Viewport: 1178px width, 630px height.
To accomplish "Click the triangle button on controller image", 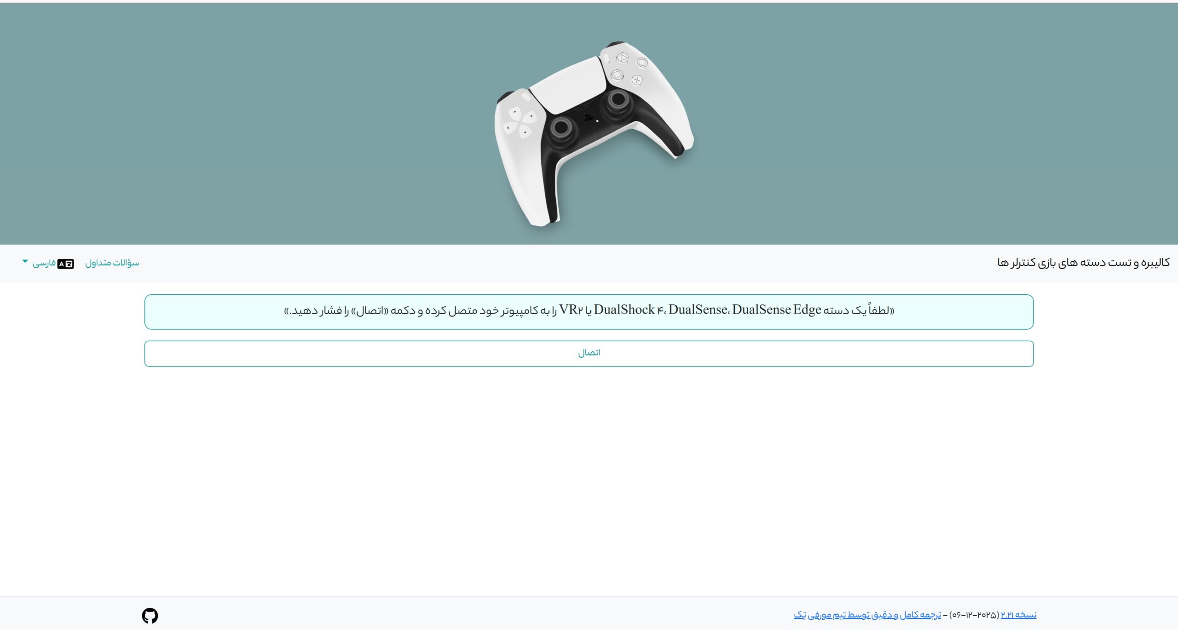I will pyautogui.click(x=623, y=57).
